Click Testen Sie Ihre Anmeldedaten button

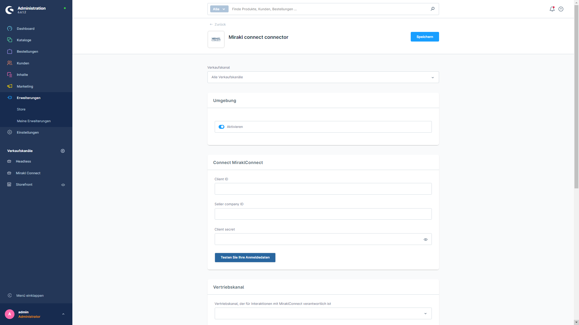pos(245,258)
